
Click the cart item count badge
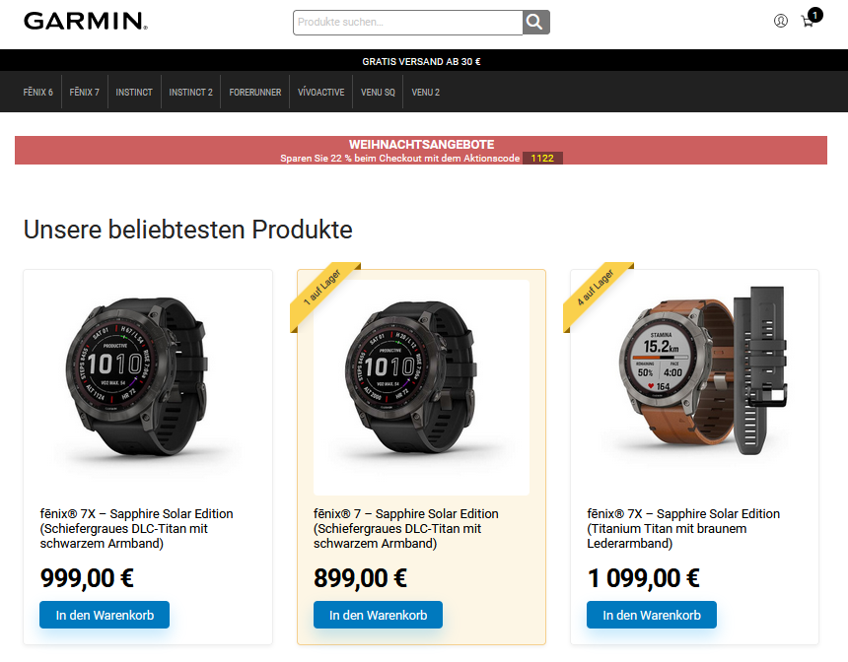[815, 15]
